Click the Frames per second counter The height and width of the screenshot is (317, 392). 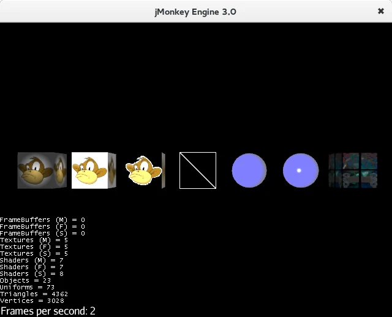tap(48, 311)
